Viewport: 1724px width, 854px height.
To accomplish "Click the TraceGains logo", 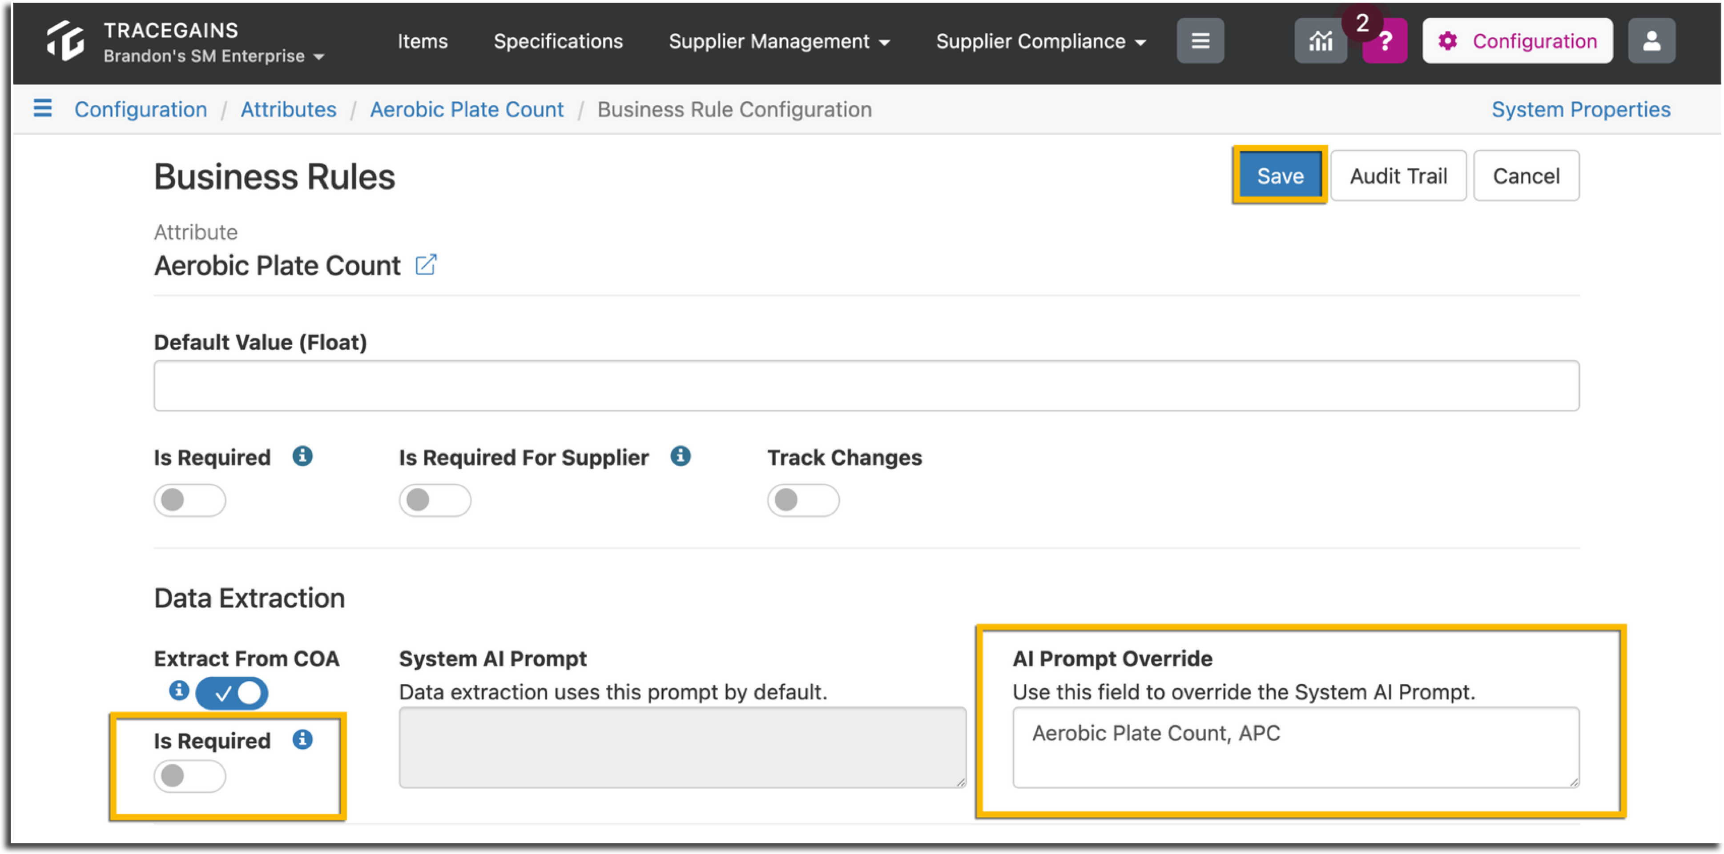I will click(x=65, y=41).
